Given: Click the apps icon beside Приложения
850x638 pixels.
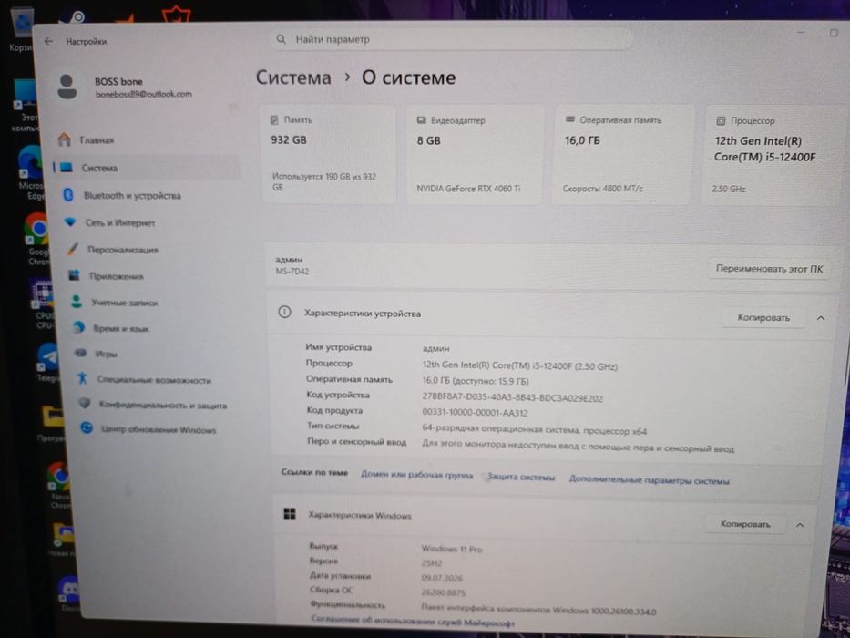Looking at the screenshot, I should tap(75, 275).
